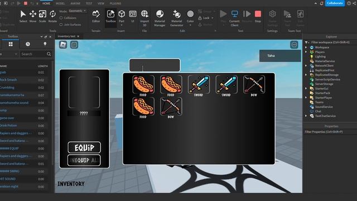This screenshot has height=201, width=357.
Task: Open the HOME ribbon tab
Action: point(46,3)
